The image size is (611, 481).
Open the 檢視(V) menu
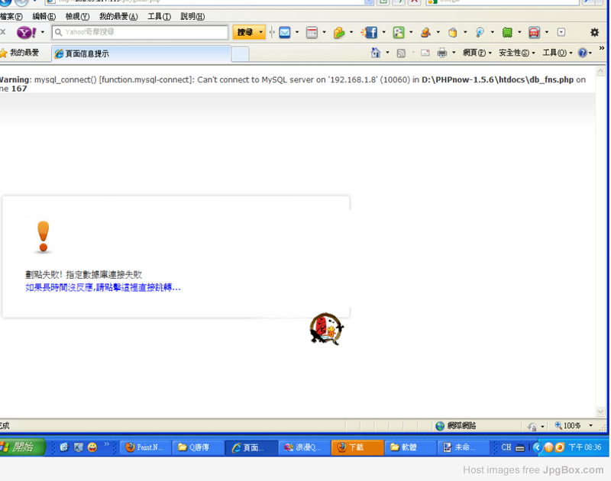[78, 17]
